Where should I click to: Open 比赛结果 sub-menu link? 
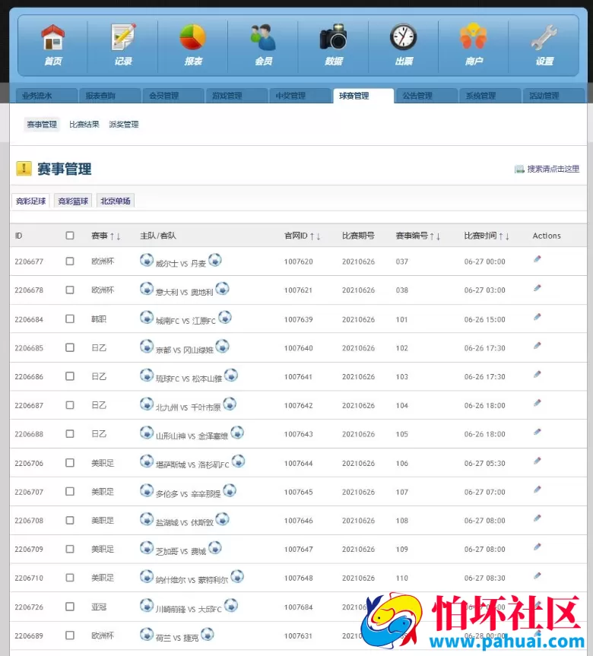84,124
